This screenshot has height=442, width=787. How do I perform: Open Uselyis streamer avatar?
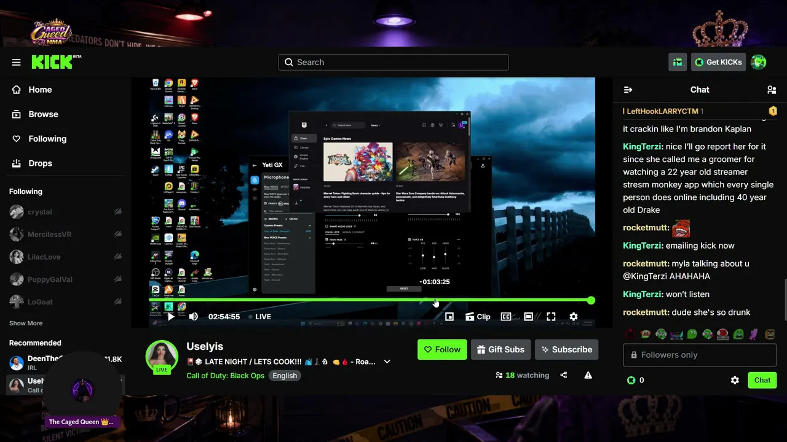click(162, 355)
